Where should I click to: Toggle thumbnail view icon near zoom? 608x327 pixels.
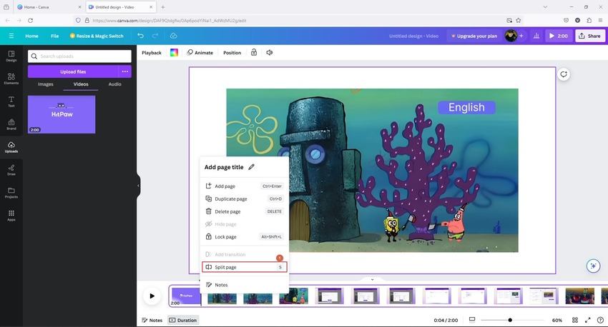(472, 320)
